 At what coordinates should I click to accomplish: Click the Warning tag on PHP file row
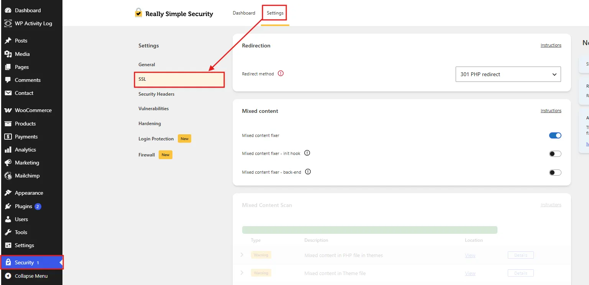pos(261,255)
